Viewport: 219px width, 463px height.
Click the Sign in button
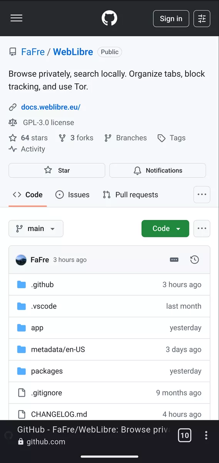171,19
